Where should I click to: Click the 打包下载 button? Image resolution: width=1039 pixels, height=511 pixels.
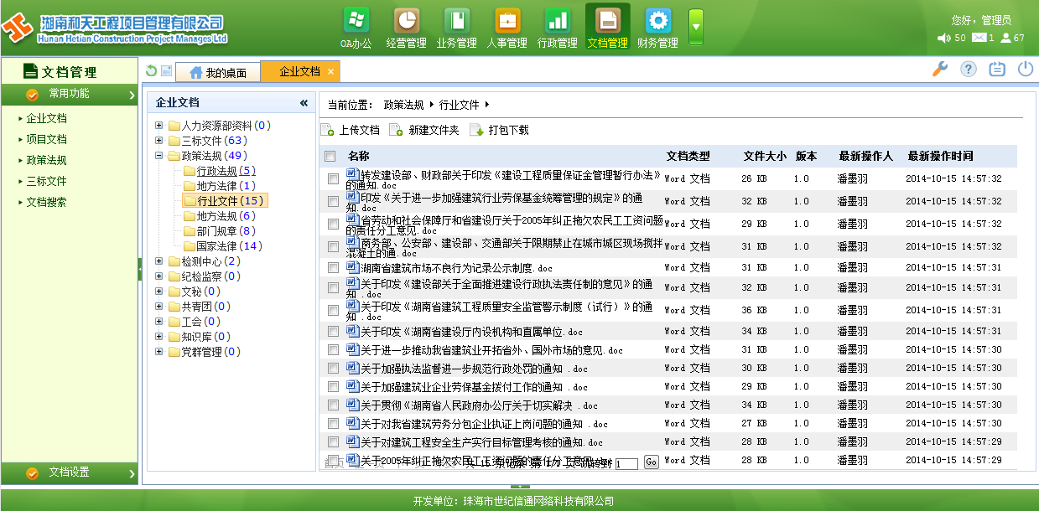click(x=500, y=130)
